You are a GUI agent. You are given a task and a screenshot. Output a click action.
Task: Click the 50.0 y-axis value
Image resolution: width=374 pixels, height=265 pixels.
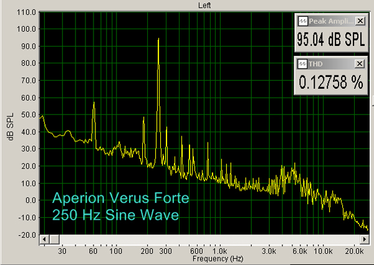point(29,114)
